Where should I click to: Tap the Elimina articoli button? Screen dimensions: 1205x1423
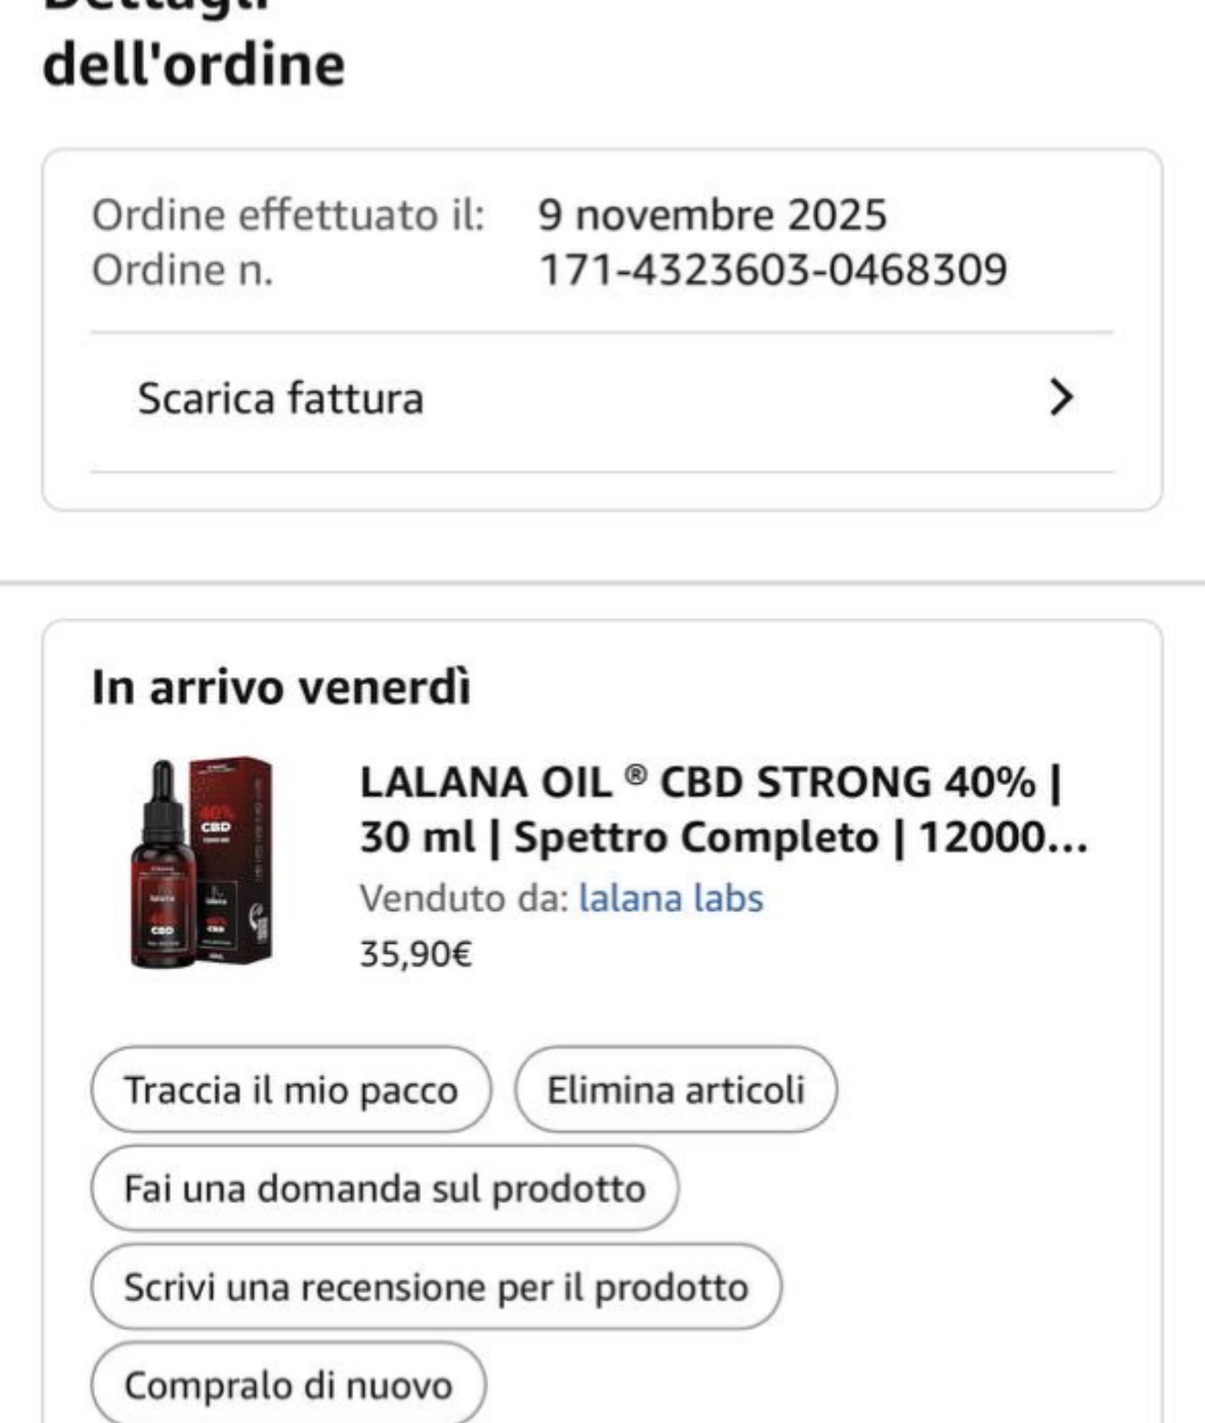click(x=676, y=1090)
